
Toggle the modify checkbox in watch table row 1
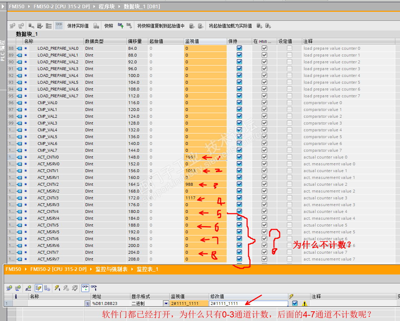point(295,303)
